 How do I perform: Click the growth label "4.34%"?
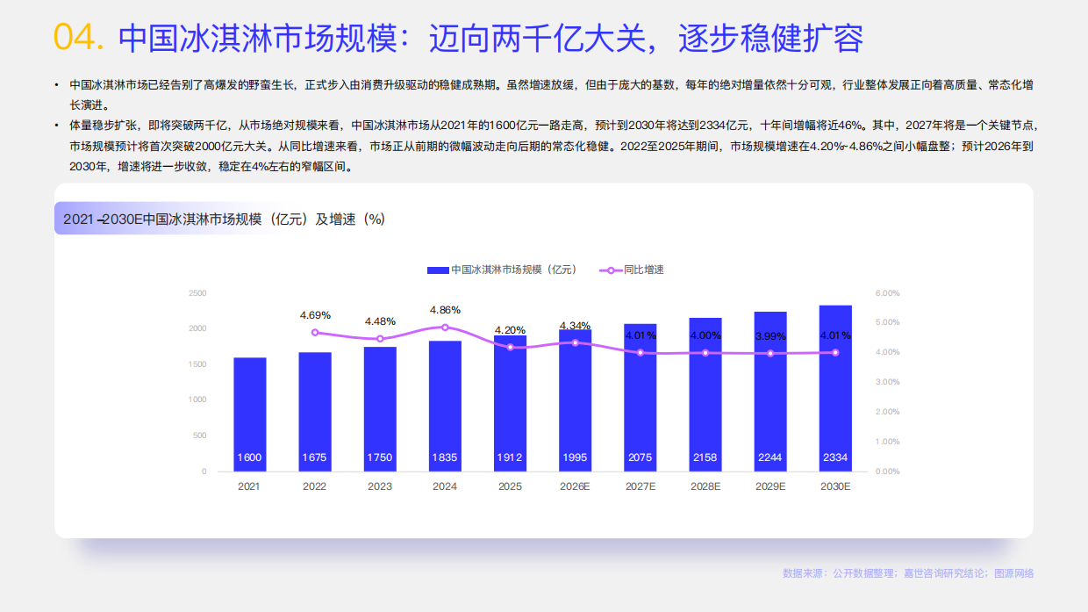click(x=575, y=325)
